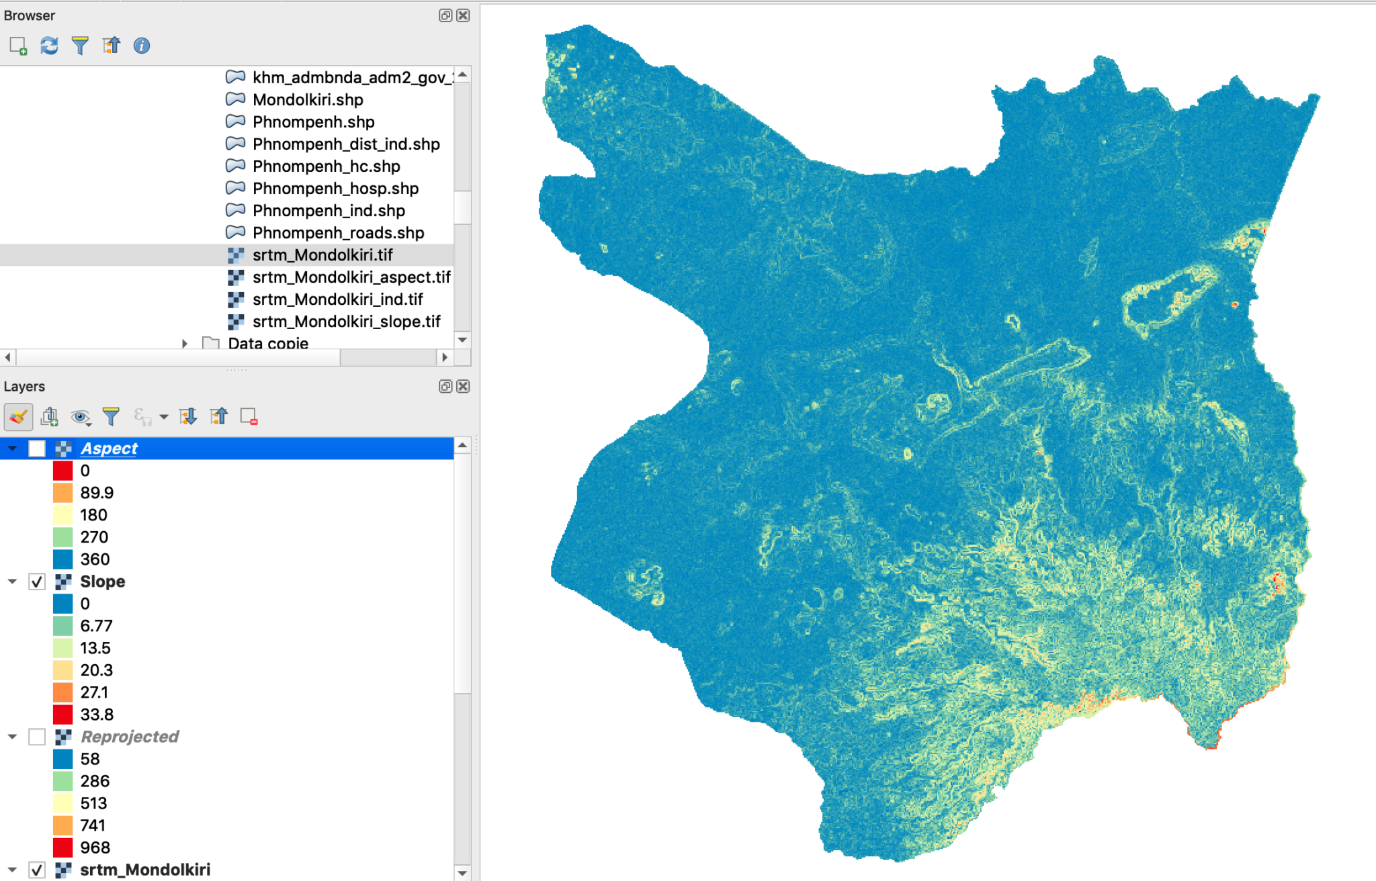Image resolution: width=1376 pixels, height=881 pixels.
Task: Click blue swatch for Reprojected 58
Action: 62,759
